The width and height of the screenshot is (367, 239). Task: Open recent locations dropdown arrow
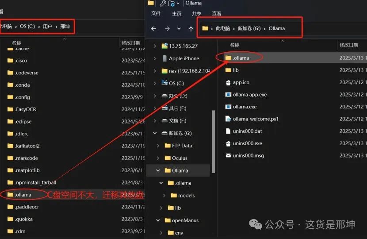tap(179, 29)
